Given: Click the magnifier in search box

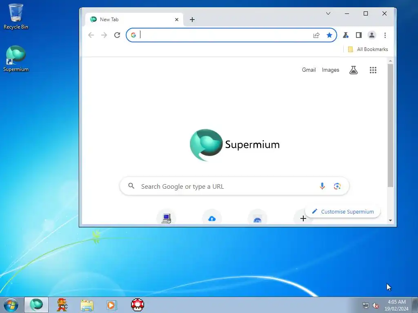Looking at the screenshot, I should [x=131, y=186].
